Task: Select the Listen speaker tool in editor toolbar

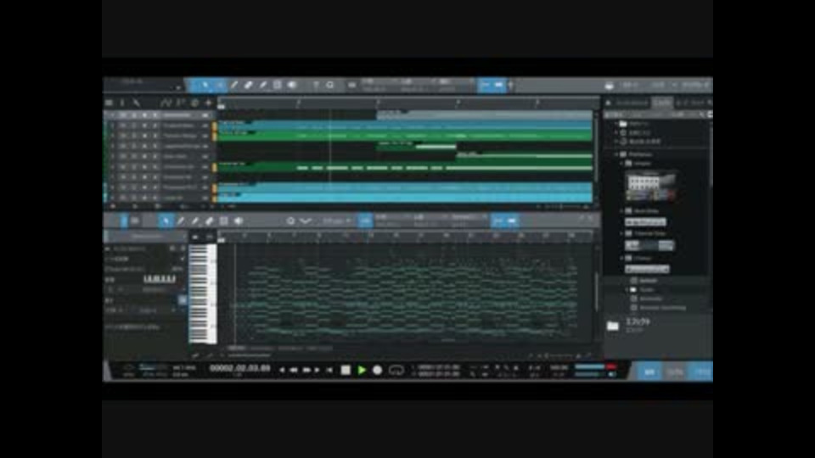Action: (238, 221)
